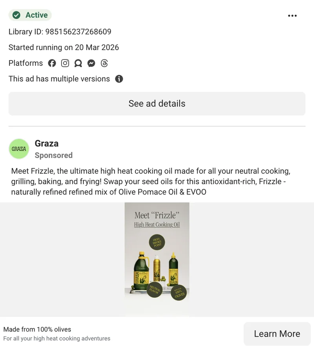
Task: Click the green Active checkmark icon
Action: 16,15
